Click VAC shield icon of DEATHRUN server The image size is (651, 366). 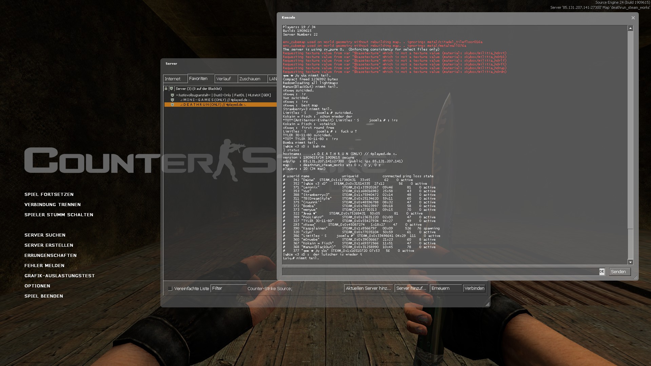coord(172,105)
